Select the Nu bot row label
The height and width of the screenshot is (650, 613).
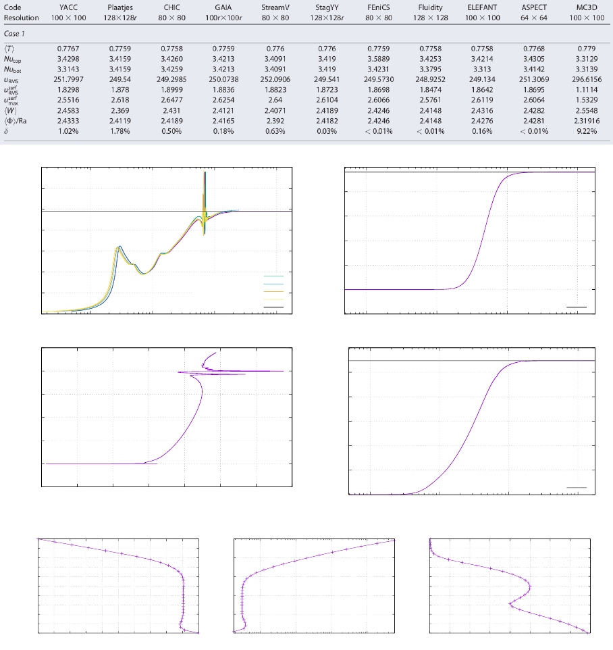click(x=12, y=70)
